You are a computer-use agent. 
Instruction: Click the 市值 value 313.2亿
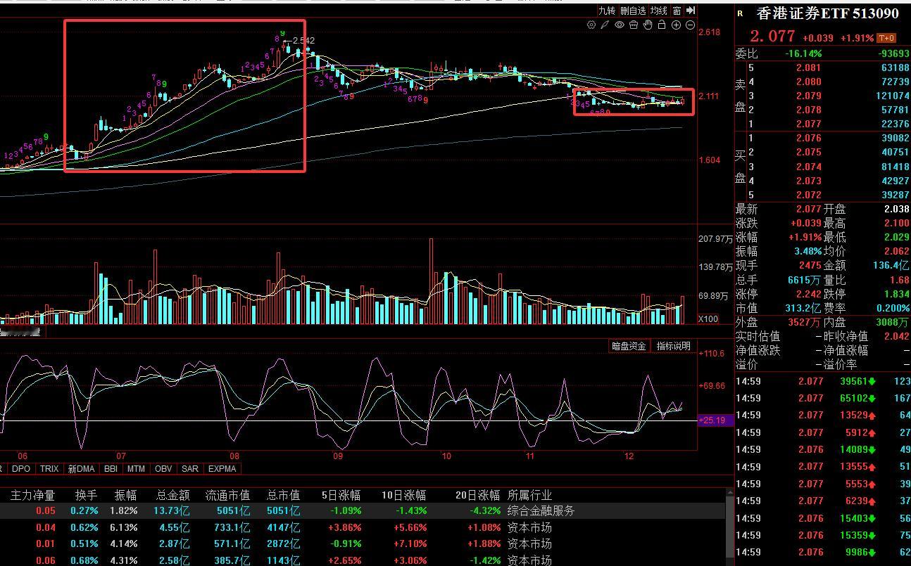pyautogui.click(x=803, y=308)
